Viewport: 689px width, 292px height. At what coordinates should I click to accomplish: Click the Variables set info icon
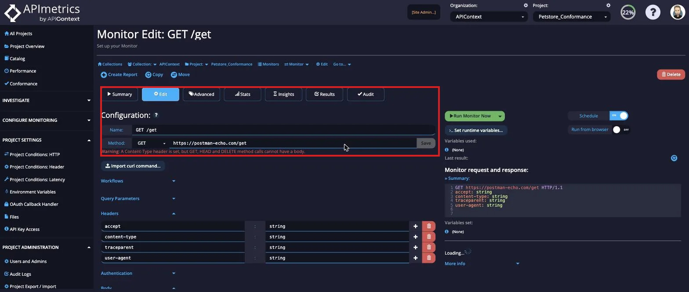click(x=447, y=231)
